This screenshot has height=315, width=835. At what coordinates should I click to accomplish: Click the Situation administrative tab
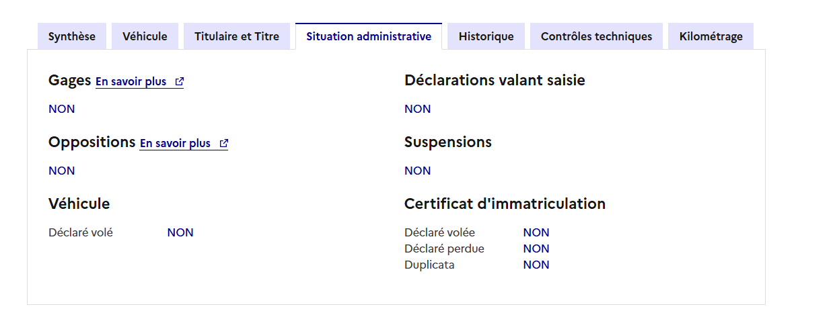[369, 36]
